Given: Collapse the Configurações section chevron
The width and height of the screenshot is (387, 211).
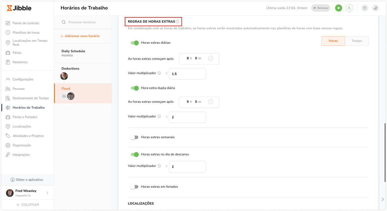Looking at the screenshot, I should click(x=8, y=79).
